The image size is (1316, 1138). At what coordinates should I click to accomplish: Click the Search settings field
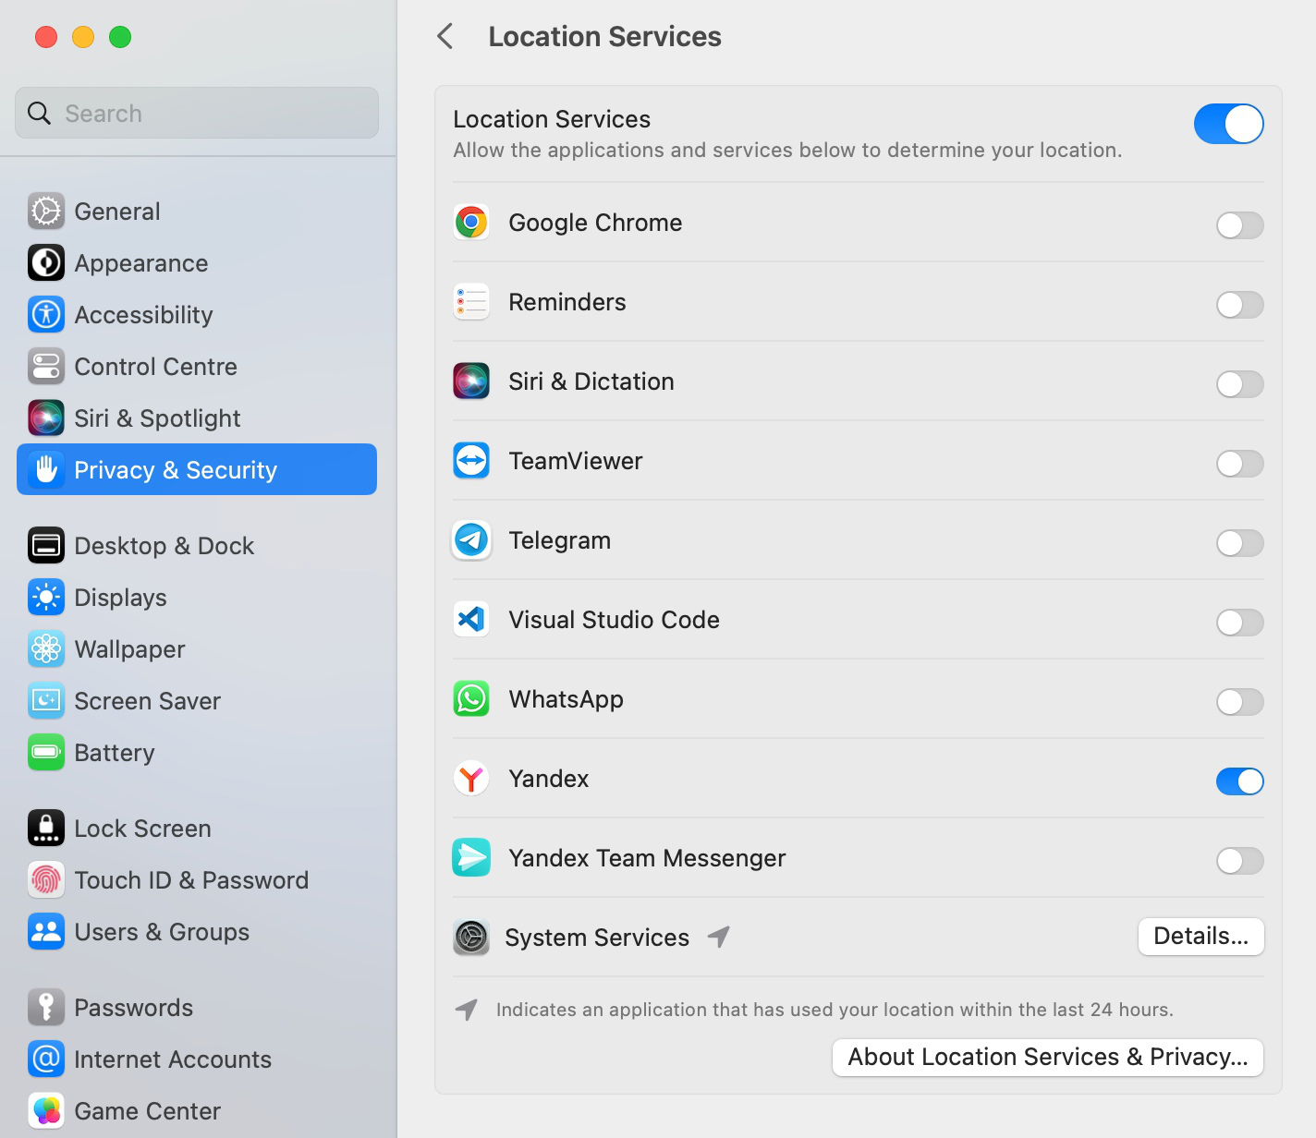[197, 114]
